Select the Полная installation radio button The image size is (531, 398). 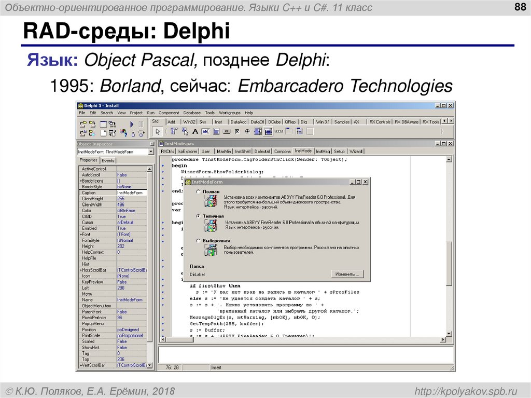[x=198, y=191]
